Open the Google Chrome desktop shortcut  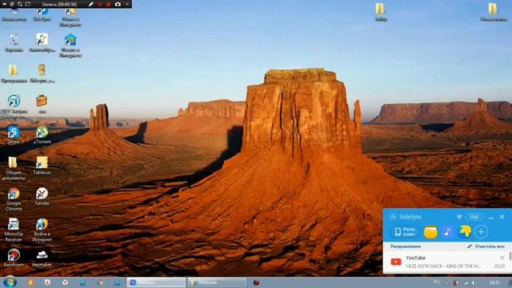click(x=14, y=199)
